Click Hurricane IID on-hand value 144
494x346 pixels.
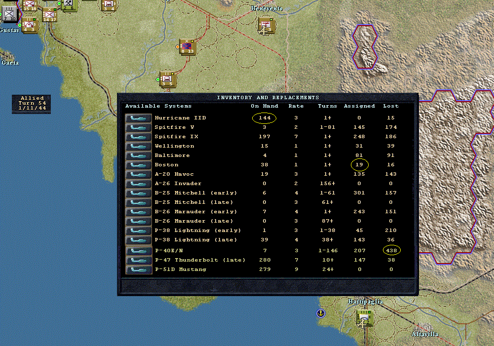pos(265,118)
